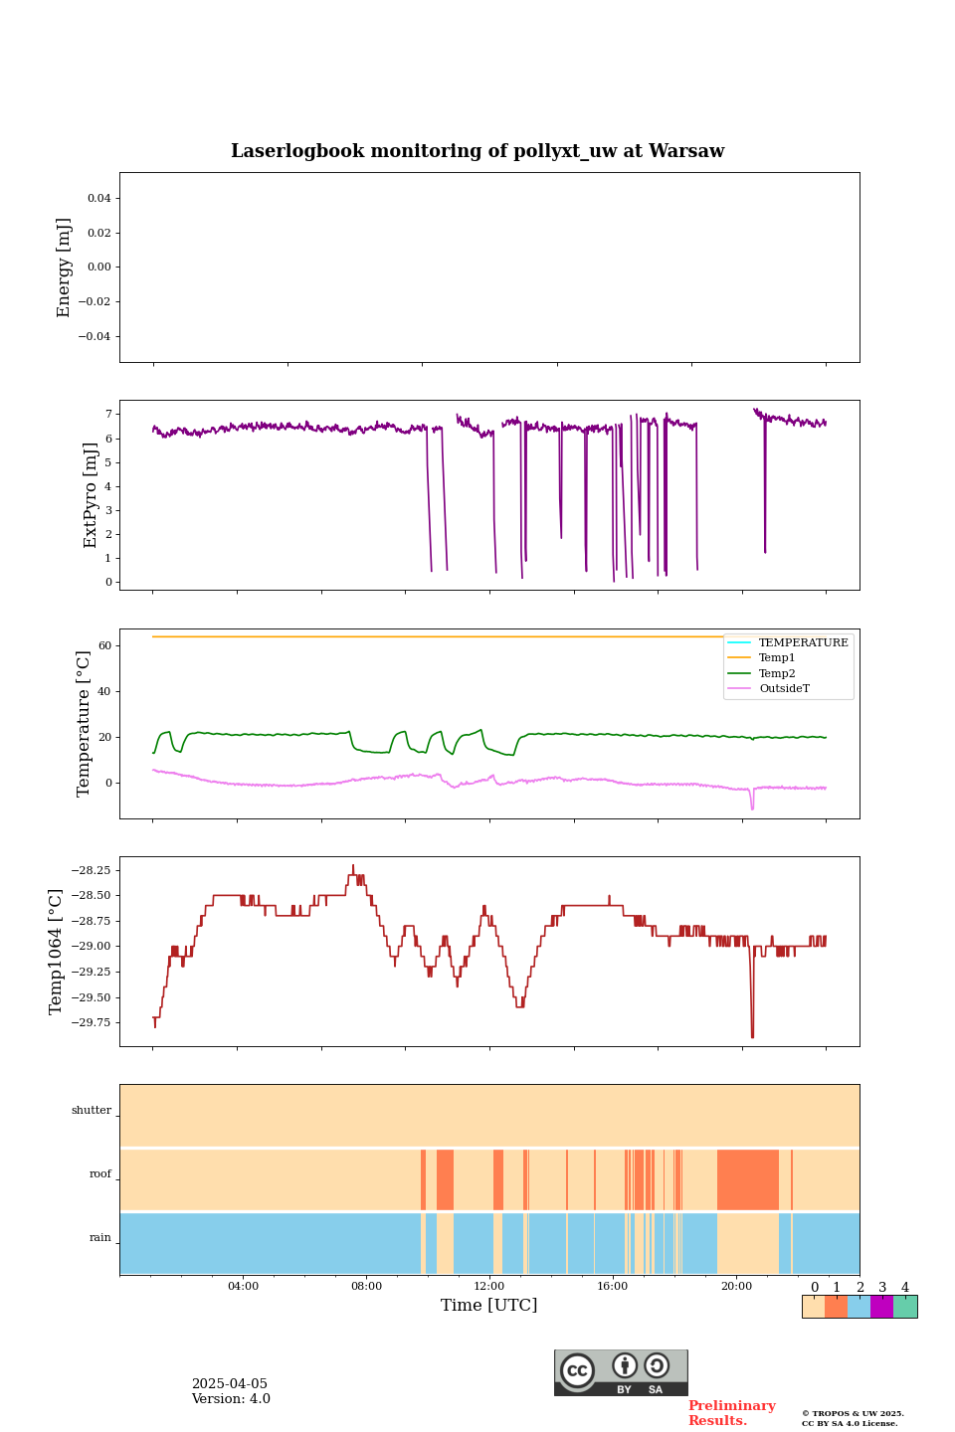Image resolution: width=955 pixels, height=1432 pixels.
Task: Click the 04:00 time tick label
Action: click(243, 1287)
